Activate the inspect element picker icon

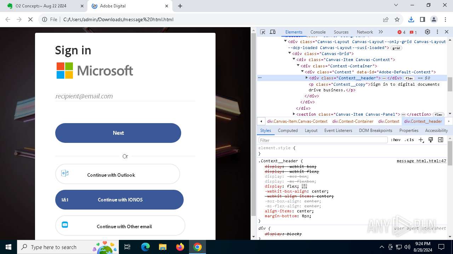pyautogui.click(x=263, y=32)
